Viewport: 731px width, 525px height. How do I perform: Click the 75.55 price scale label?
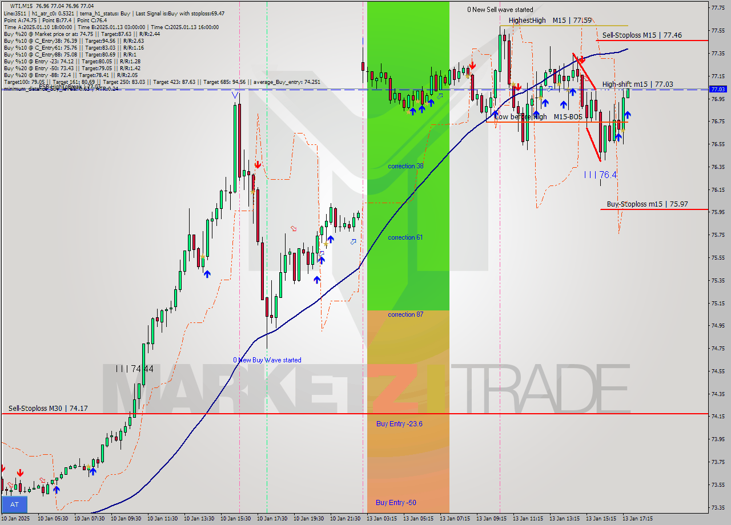click(x=718, y=257)
